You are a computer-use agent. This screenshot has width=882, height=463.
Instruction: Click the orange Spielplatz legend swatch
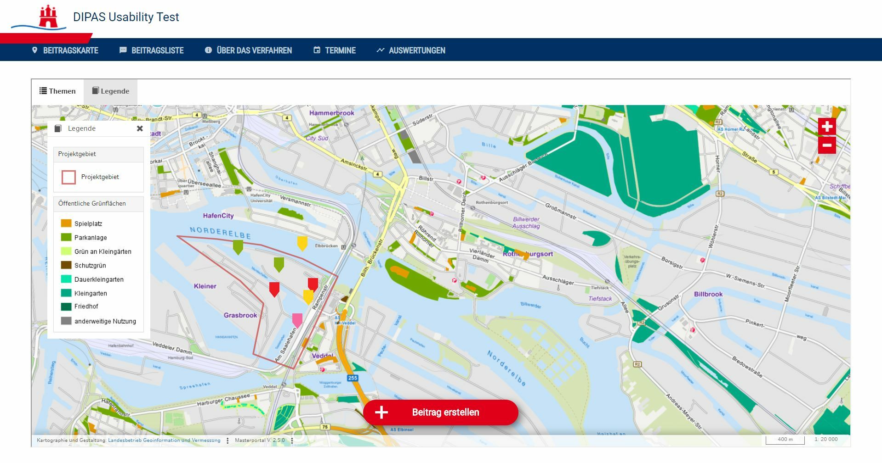pyautogui.click(x=66, y=223)
